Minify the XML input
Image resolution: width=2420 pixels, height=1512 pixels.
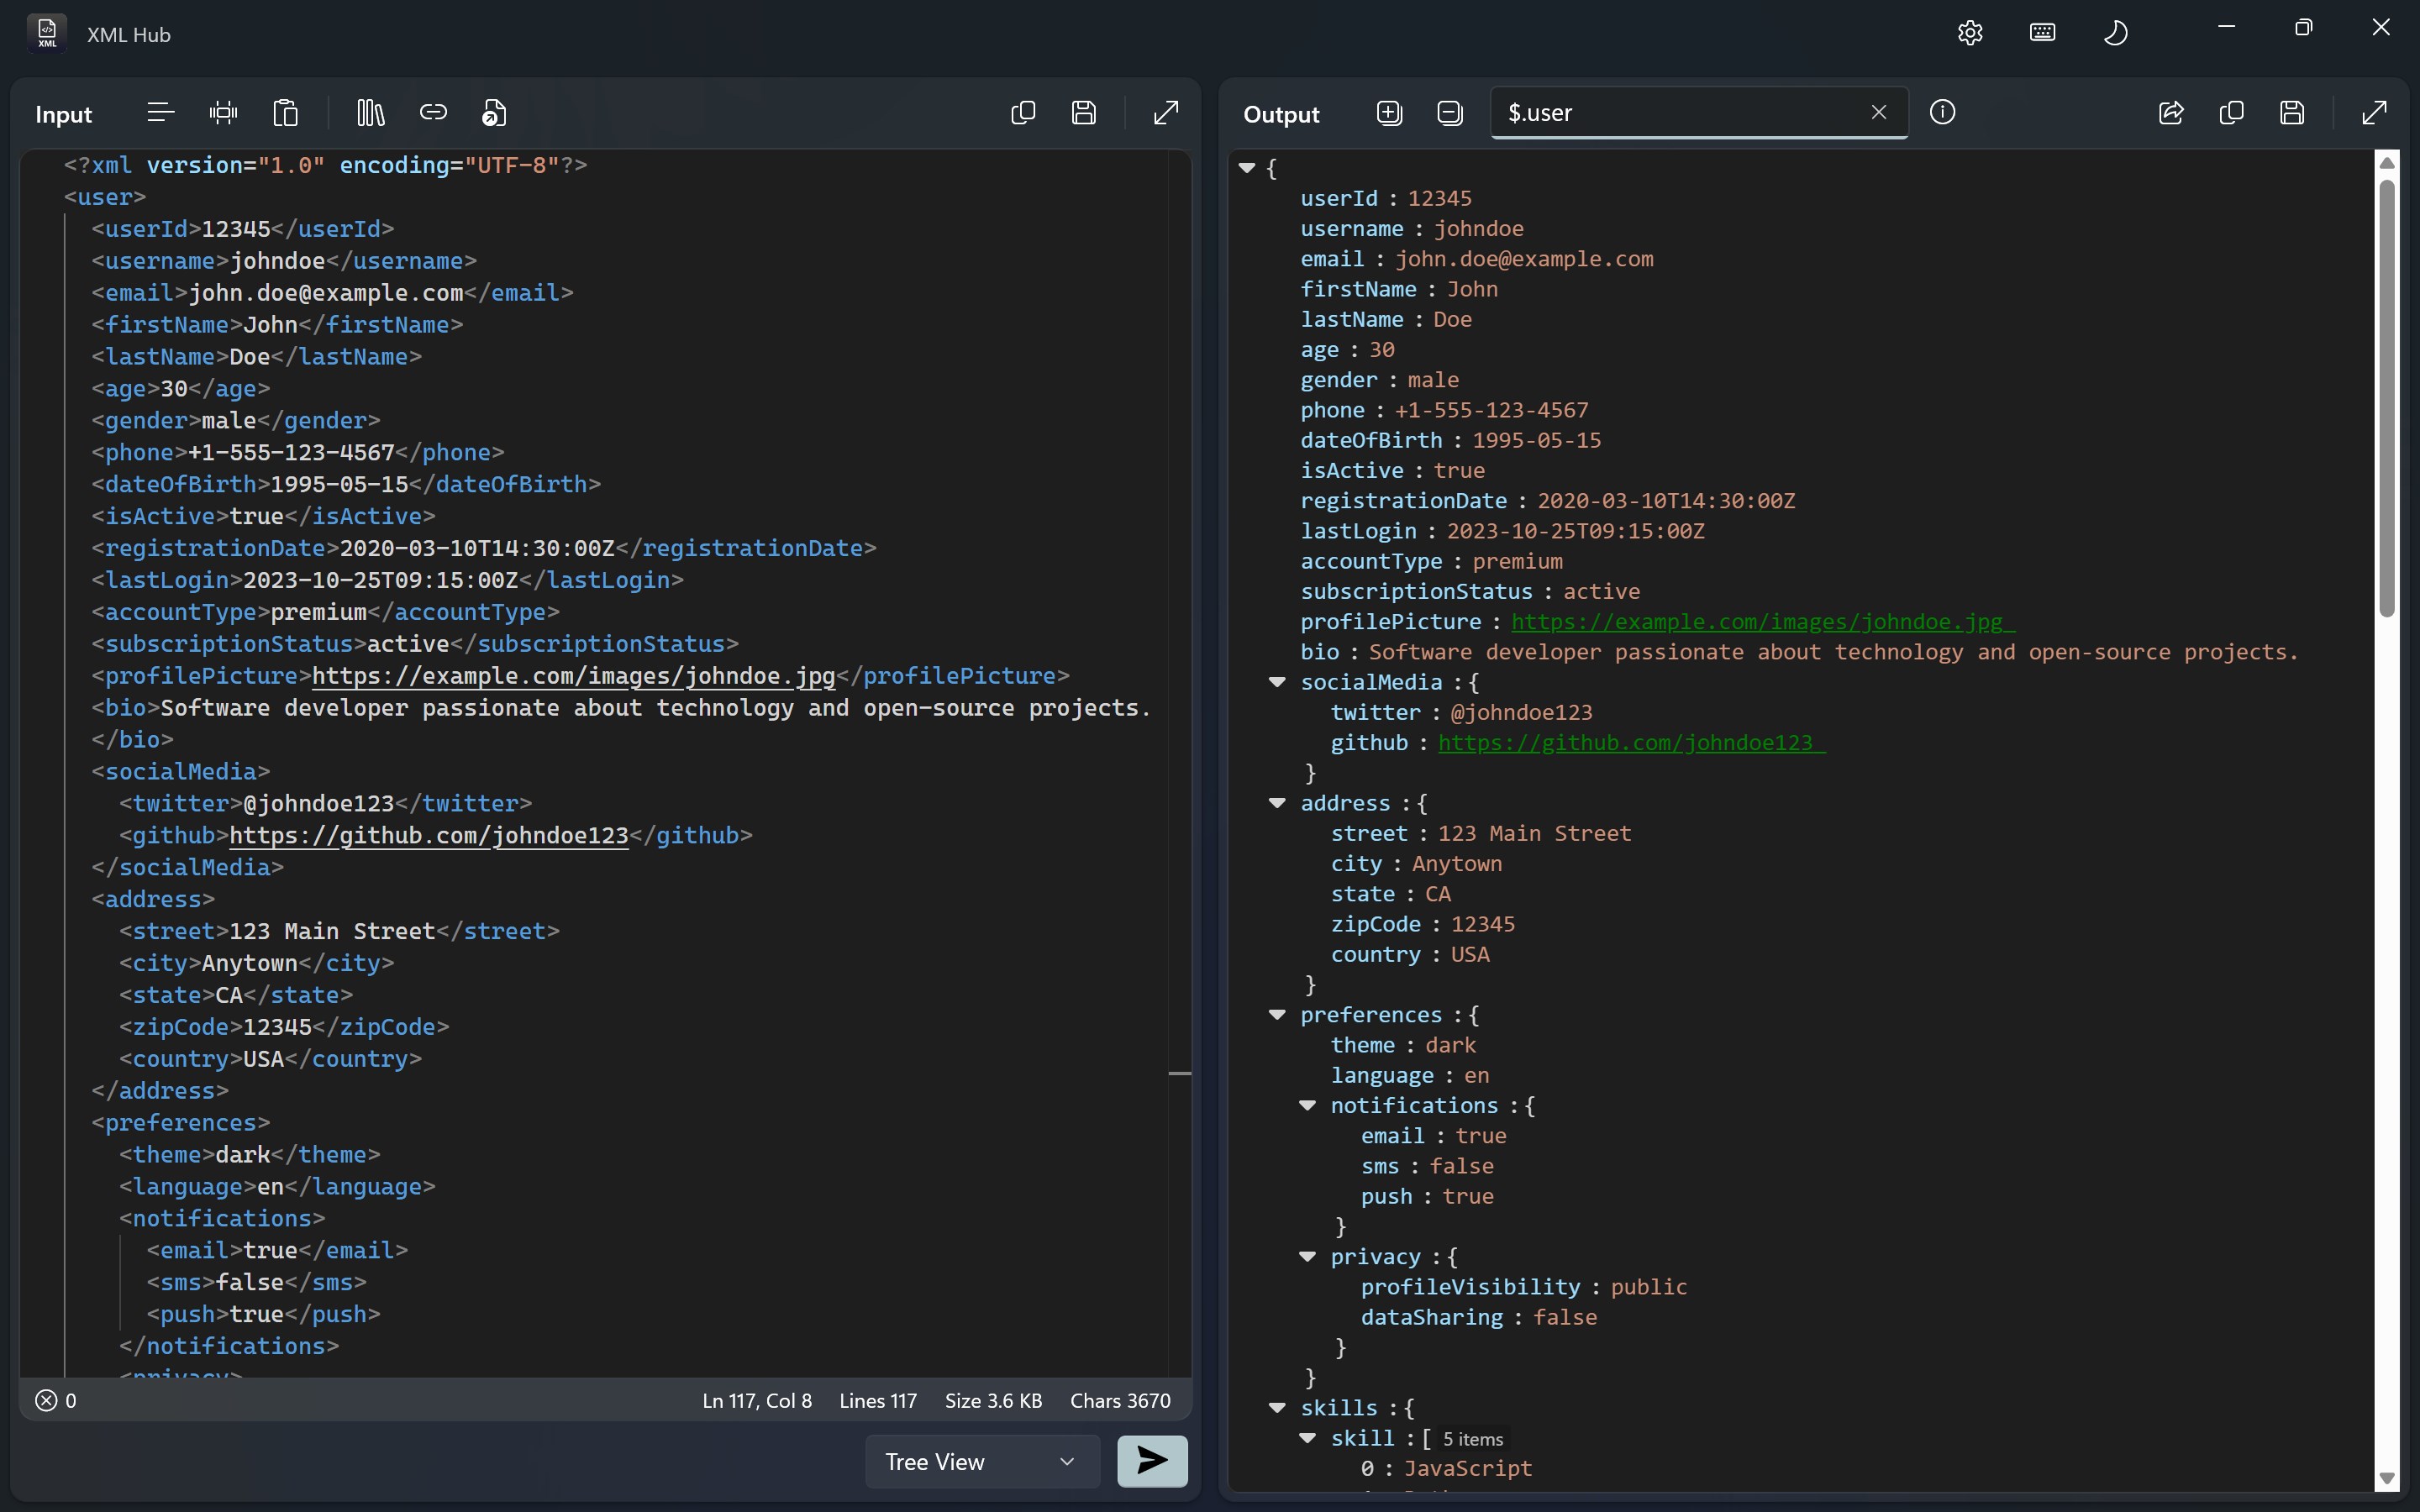[223, 112]
